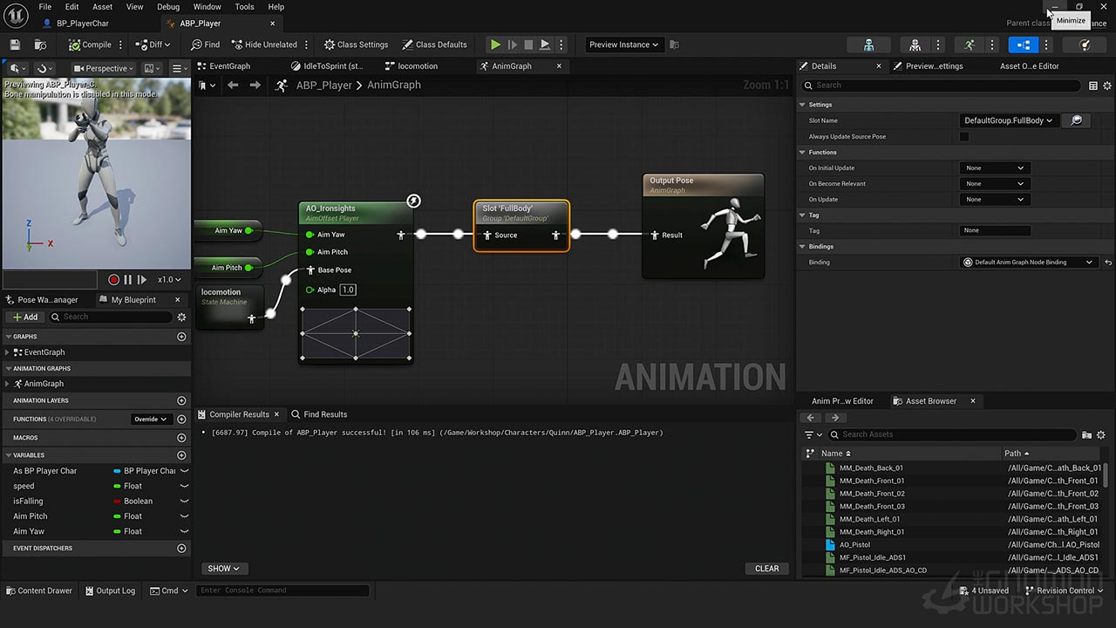Pause the viewport animation preview
The width and height of the screenshot is (1116, 628).
point(128,280)
